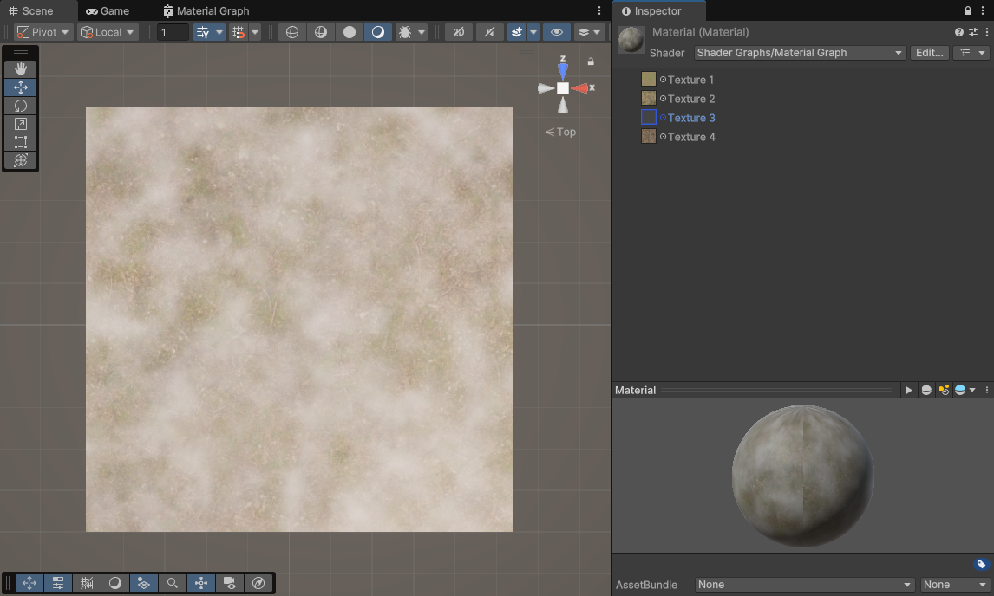Open the asset labels tag icon
The image size is (994, 596).
coord(981,565)
